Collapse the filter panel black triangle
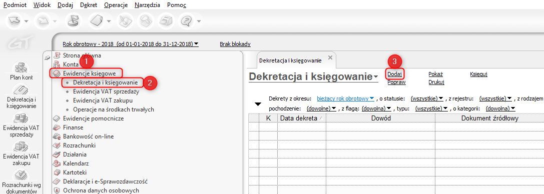Screen dimensions: 544x194 click(x=258, y=104)
